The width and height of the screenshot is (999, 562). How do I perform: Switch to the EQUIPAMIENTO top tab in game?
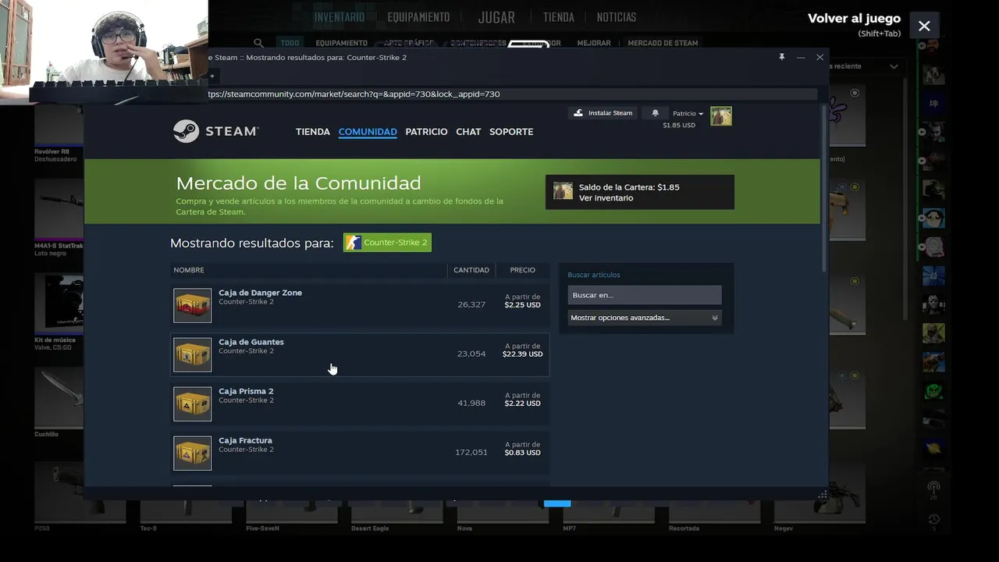point(418,17)
